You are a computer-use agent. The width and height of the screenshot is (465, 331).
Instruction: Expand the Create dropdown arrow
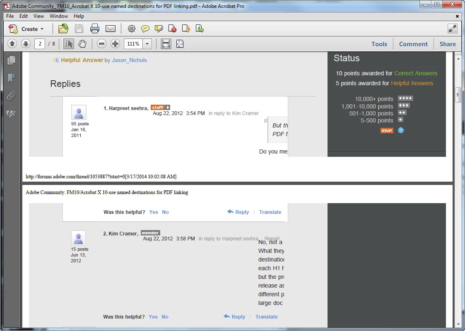click(x=42, y=29)
